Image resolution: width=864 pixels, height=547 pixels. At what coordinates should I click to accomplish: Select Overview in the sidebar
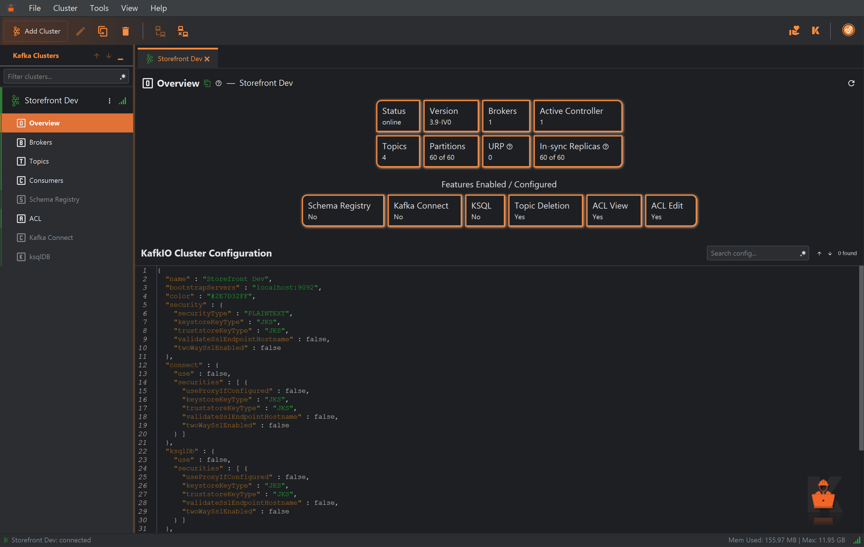pos(67,123)
